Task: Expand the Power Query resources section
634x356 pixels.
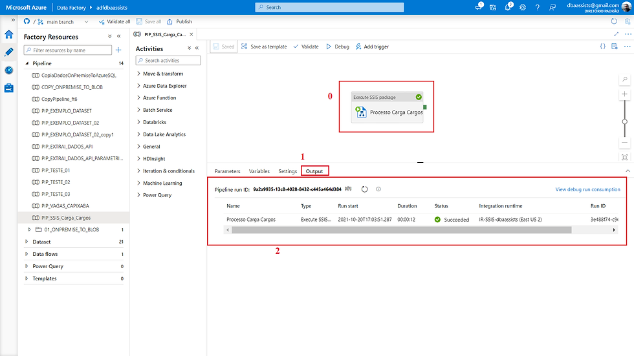Action: point(27,266)
